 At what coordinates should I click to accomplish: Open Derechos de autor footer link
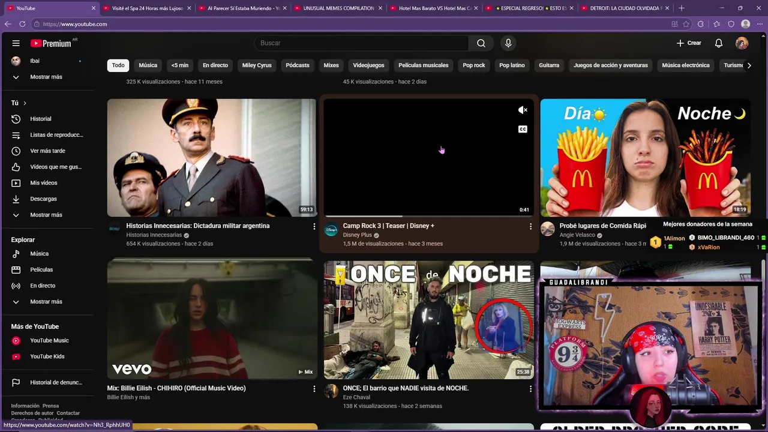click(x=32, y=413)
